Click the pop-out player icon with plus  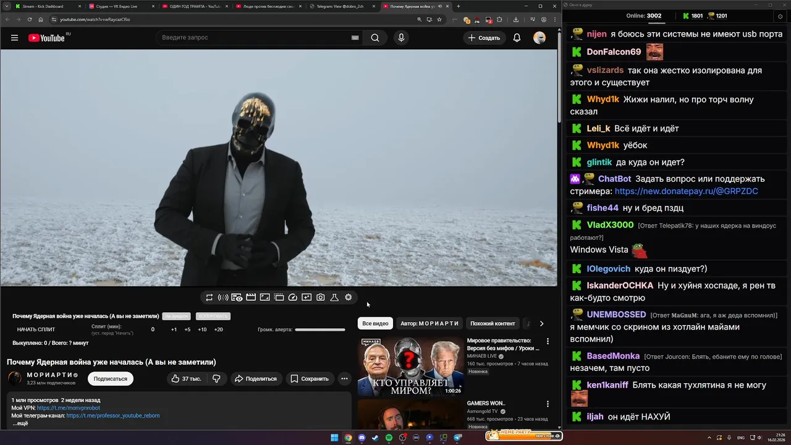307,297
